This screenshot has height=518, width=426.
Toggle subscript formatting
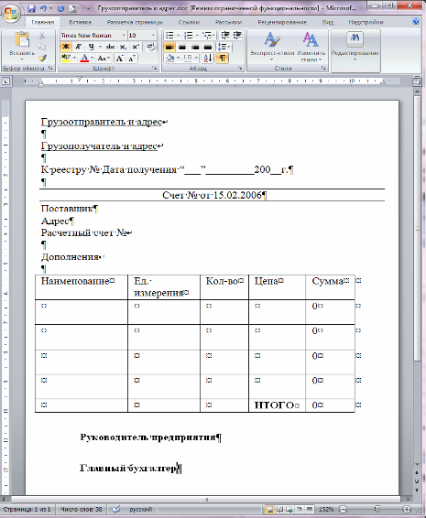[123, 47]
